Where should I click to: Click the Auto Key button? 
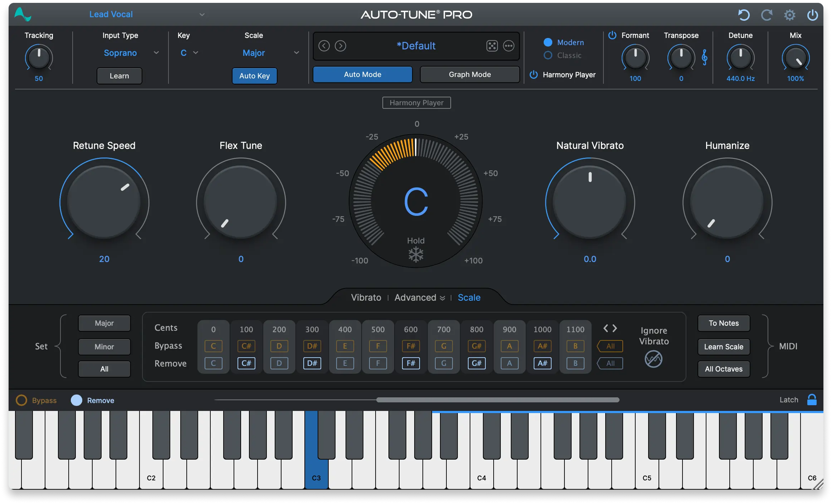click(254, 76)
